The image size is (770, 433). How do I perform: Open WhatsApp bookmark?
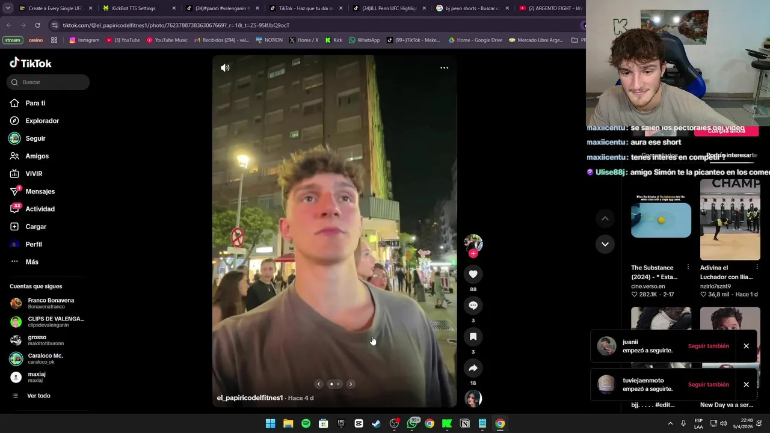(x=364, y=40)
